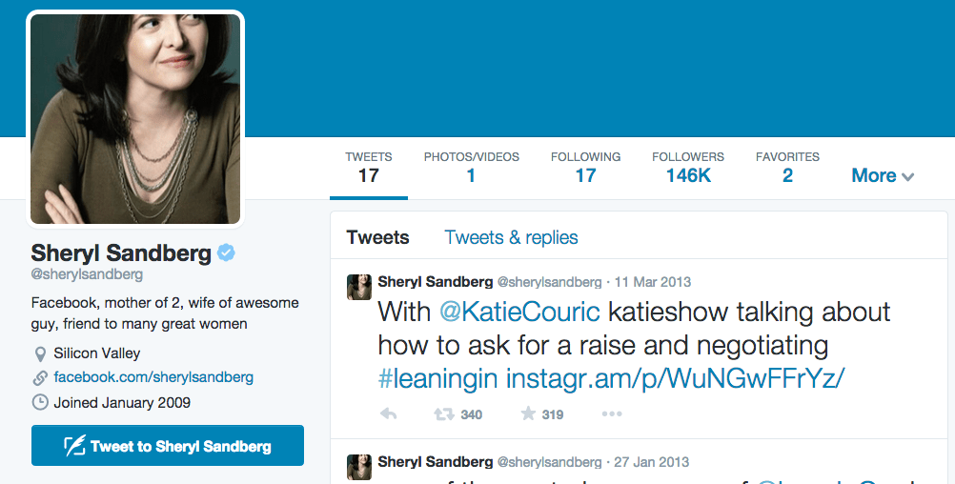Open the instagr.am link in the tweet
Image resolution: width=955 pixels, height=484 pixels.
[676, 377]
